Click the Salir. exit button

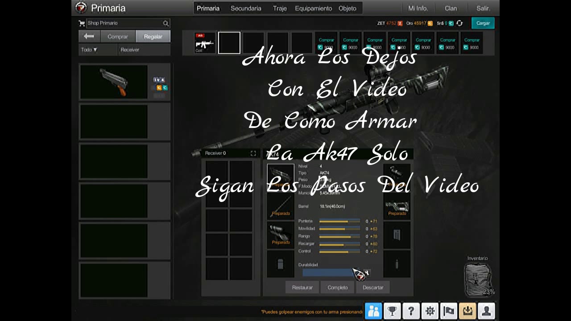click(x=483, y=8)
